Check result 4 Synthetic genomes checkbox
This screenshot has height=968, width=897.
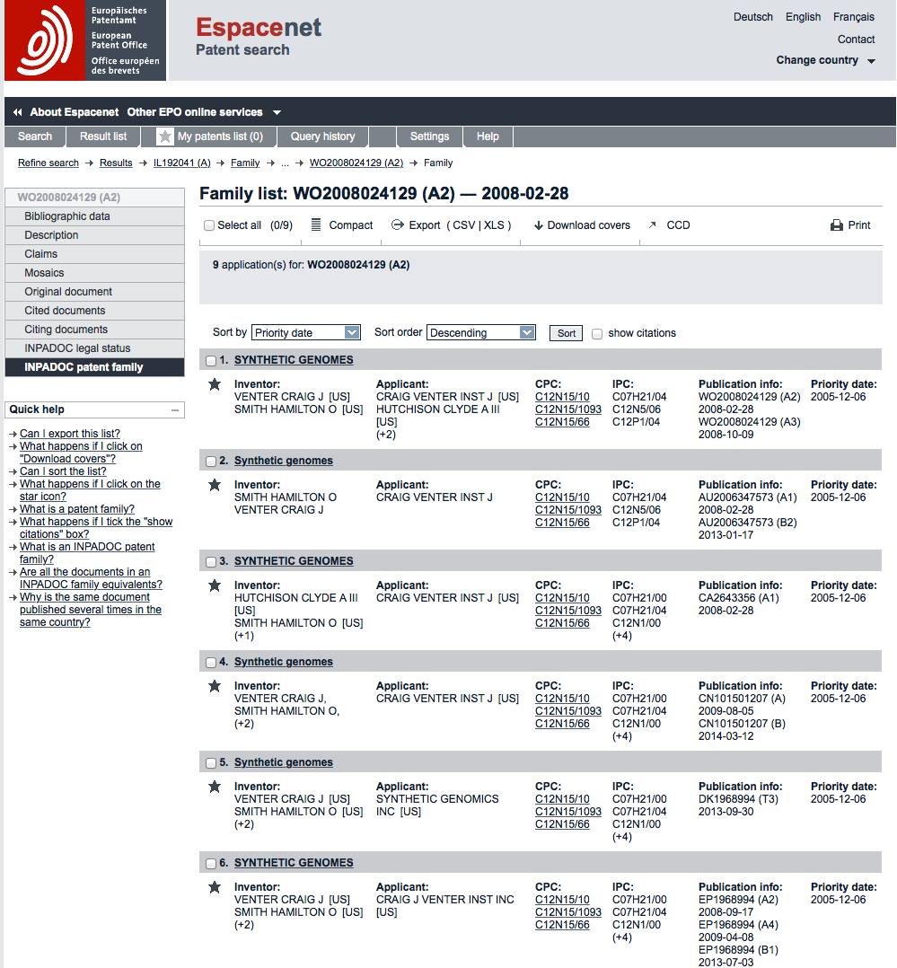[211, 663]
